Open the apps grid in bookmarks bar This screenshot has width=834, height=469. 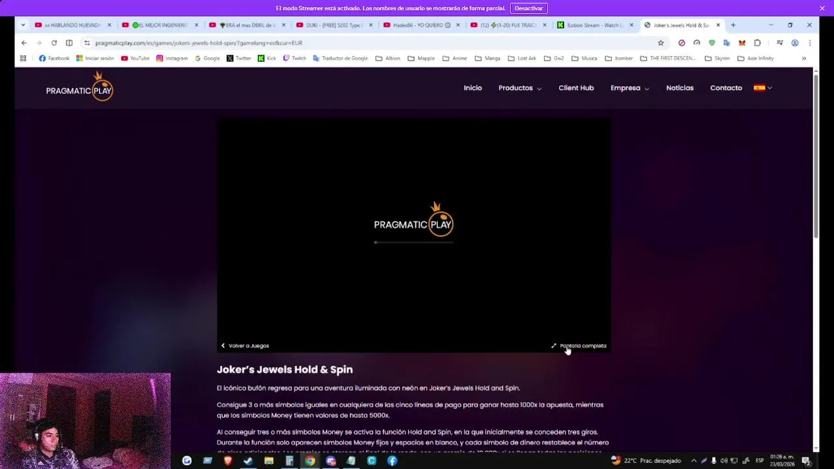tap(23, 59)
